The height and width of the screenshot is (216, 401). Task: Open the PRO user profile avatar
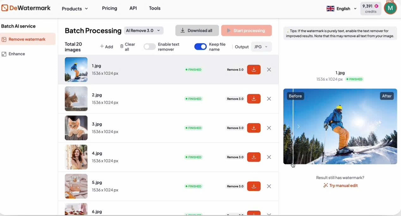(x=390, y=8)
